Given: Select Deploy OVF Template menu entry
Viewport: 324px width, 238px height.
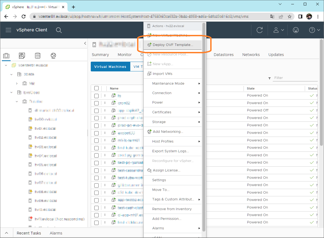Looking at the screenshot, I should (173, 45).
